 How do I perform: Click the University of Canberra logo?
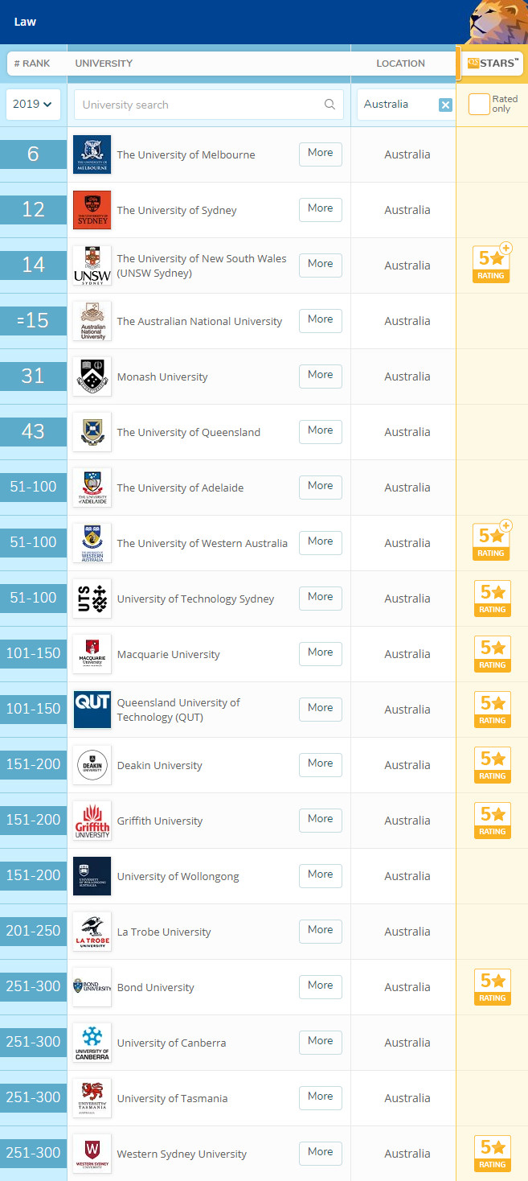pyautogui.click(x=92, y=1043)
